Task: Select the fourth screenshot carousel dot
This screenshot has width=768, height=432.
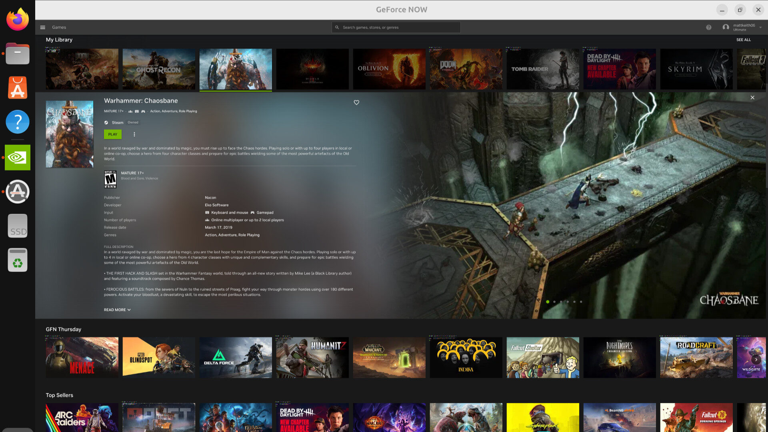Action: click(568, 302)
